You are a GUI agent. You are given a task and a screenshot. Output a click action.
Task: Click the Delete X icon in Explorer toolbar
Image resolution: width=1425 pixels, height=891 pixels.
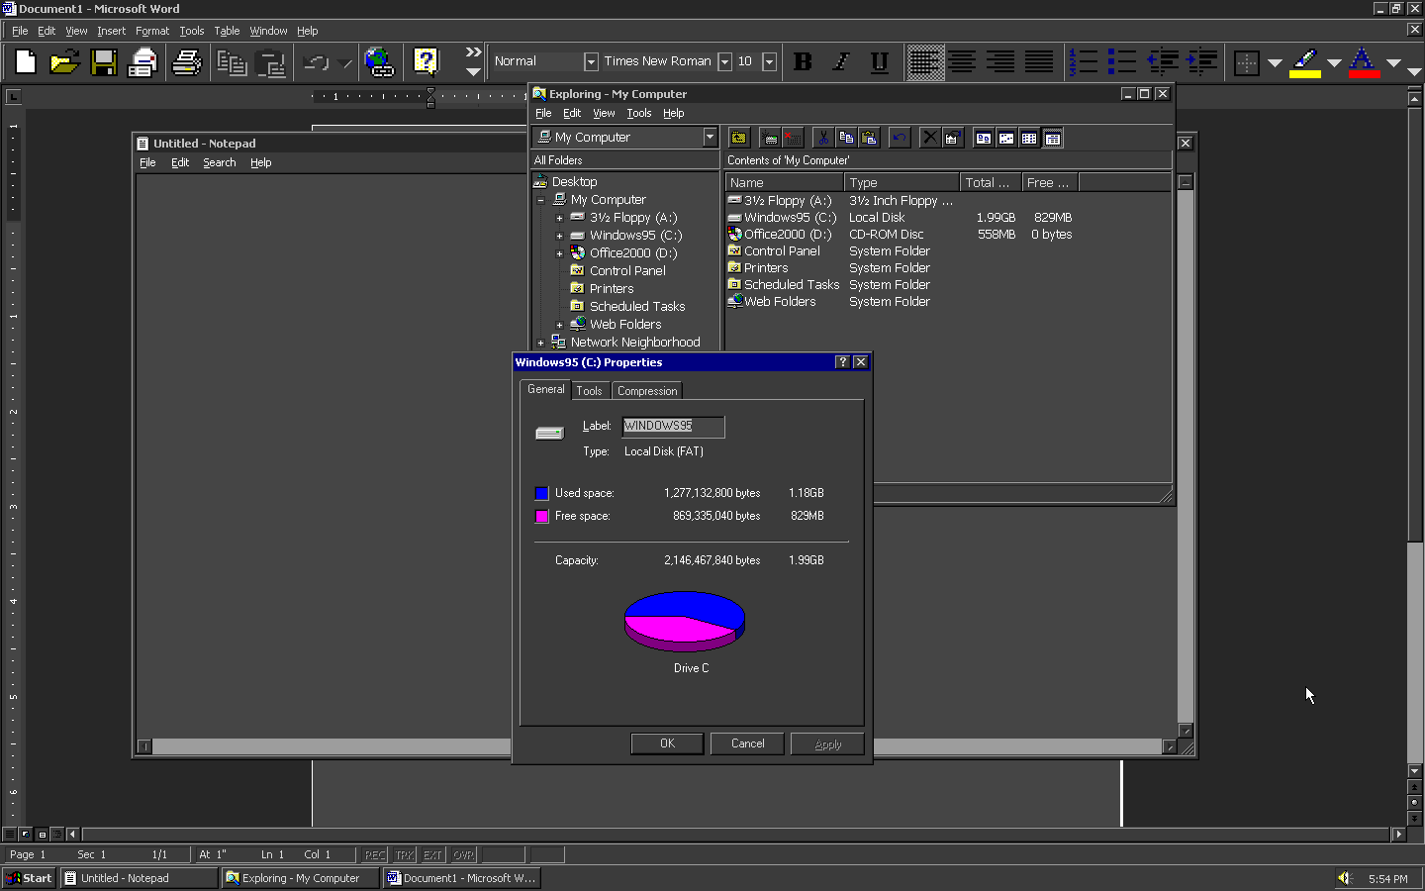click(x=929, y=139)
